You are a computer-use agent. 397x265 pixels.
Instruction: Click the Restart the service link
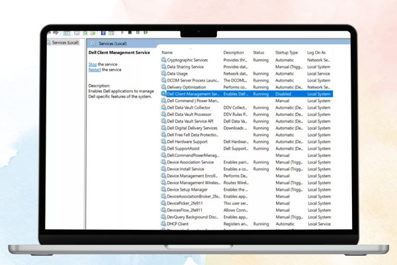pyautogui.click(x=95, y=70)
